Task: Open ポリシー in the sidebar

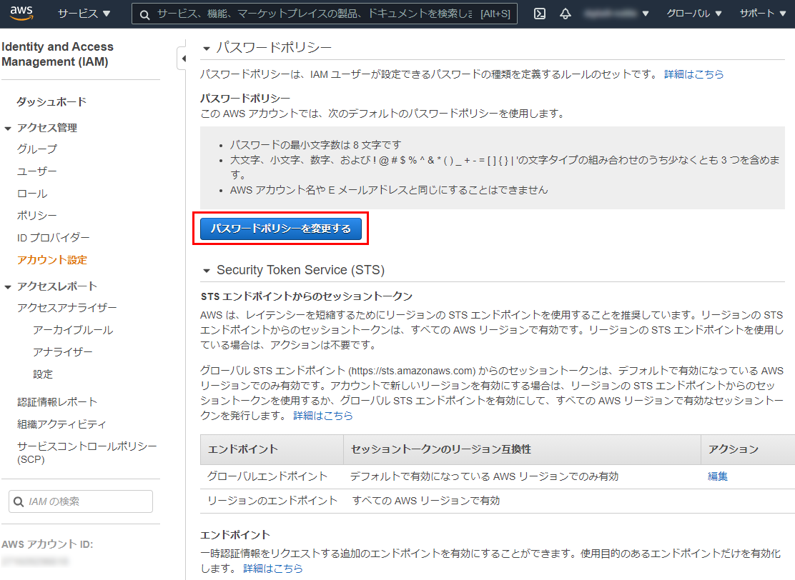Action: click(37, 215)
